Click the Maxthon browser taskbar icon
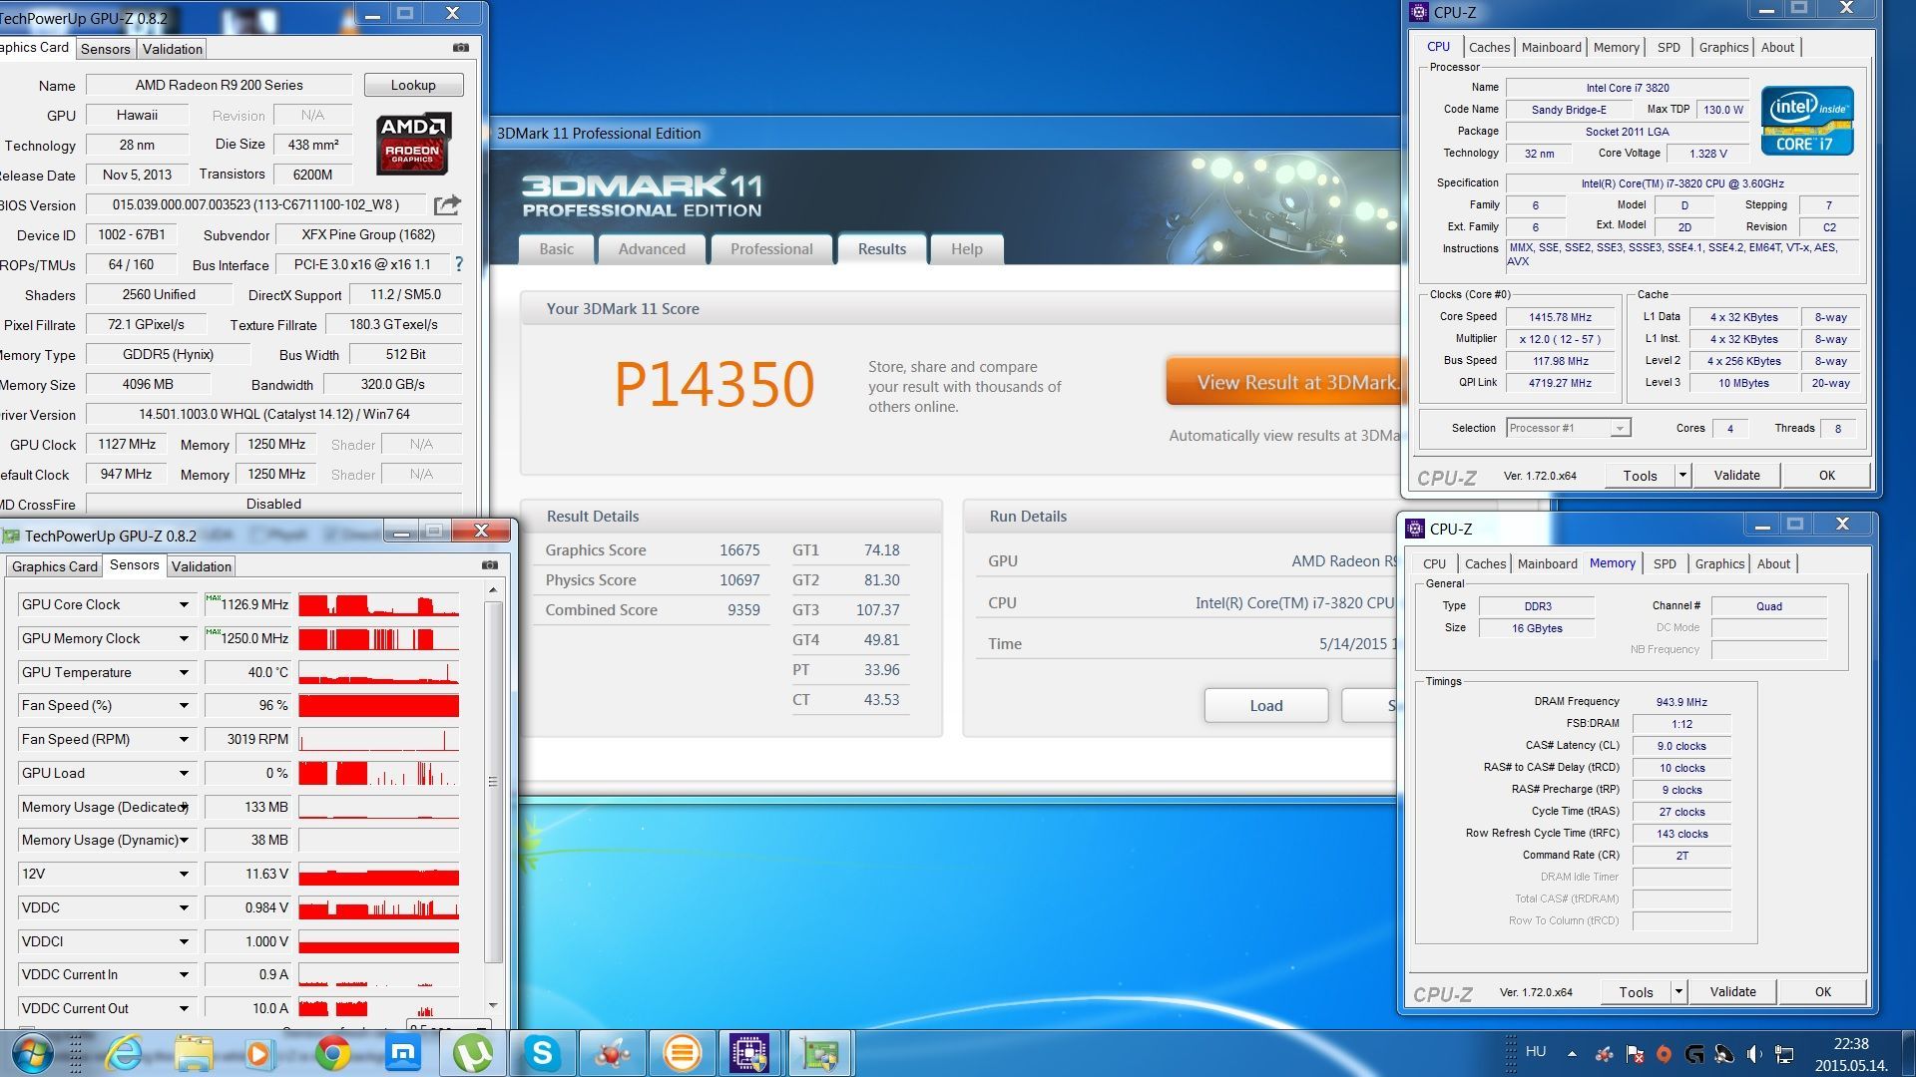1916x1077 pixels. pos(402,1053)
